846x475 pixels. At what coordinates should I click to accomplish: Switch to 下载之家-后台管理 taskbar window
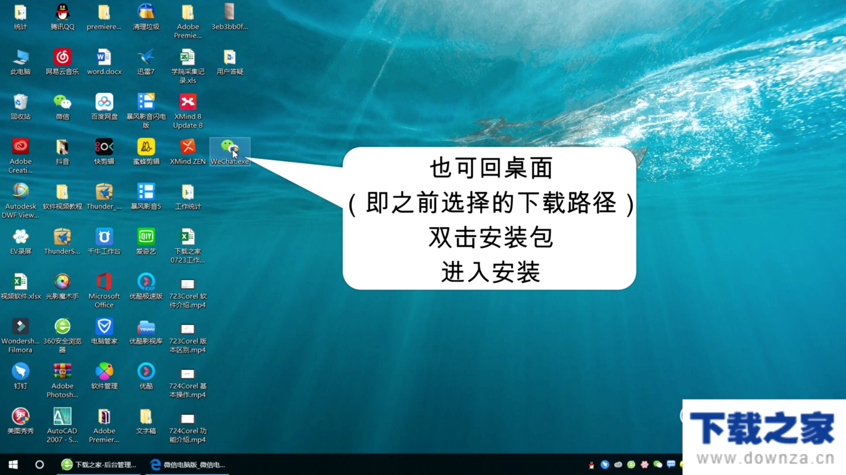(x=99, y=464)
